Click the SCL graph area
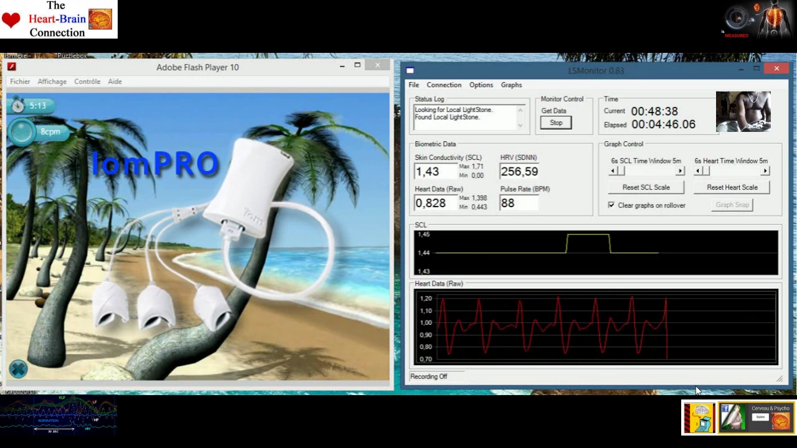Viewport: 797px width, 448px height. (x=596, y=253)
